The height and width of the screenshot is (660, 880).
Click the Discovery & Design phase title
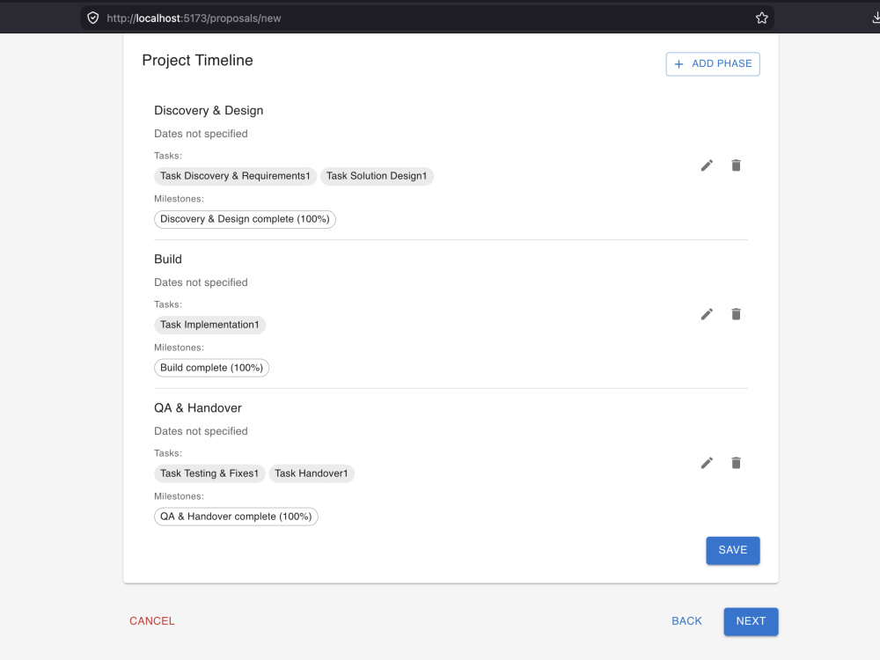(x=209, y=111)
